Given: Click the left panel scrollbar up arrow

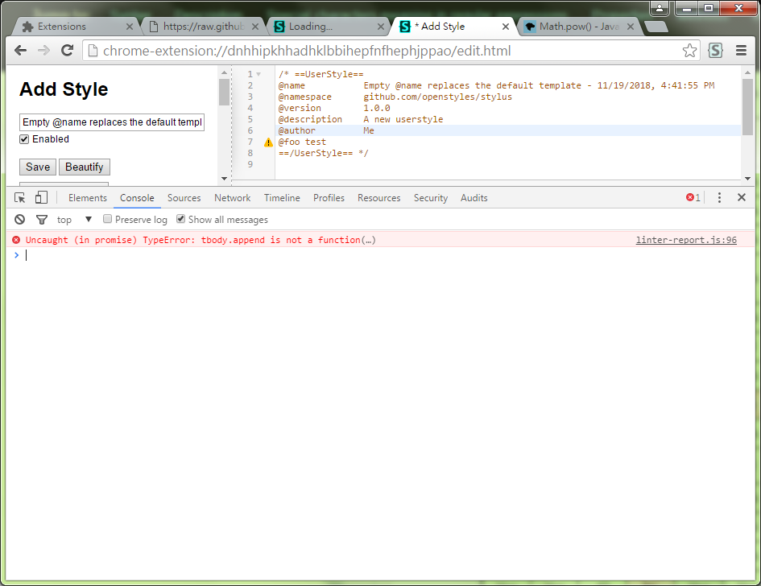Looking at the screenshot, I should click(224, 72).
